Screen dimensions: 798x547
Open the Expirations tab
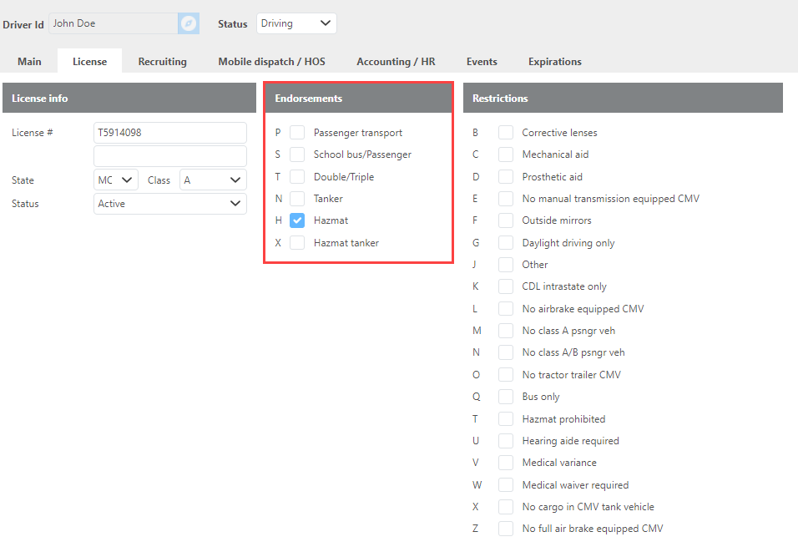(x=554, y=62)
